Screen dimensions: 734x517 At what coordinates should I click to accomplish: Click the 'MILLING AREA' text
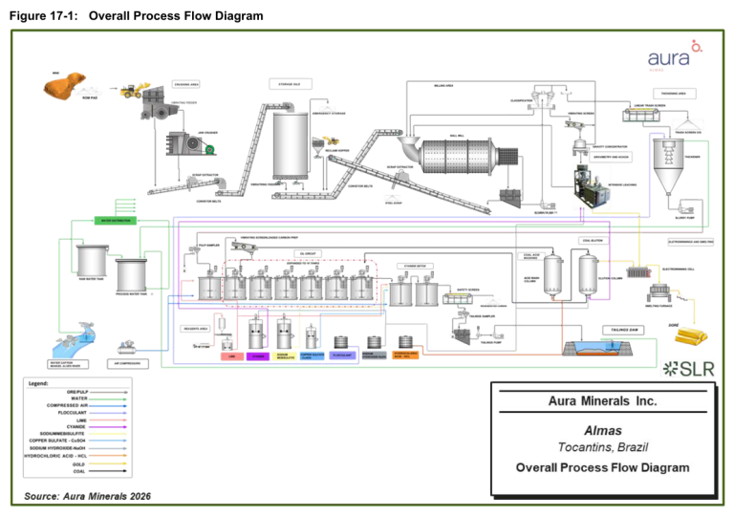443,86
